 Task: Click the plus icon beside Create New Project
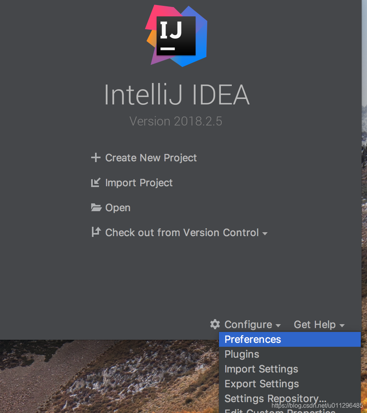coord(95,158)
